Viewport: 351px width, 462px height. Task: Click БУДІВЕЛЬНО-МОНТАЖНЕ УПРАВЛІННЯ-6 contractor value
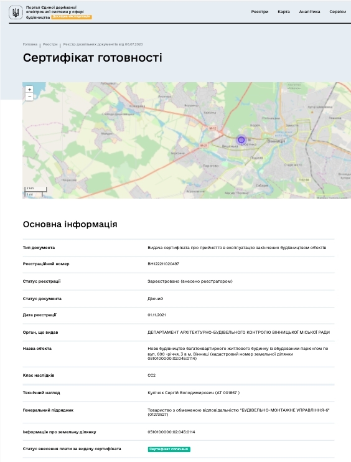(x=238, y=412)
